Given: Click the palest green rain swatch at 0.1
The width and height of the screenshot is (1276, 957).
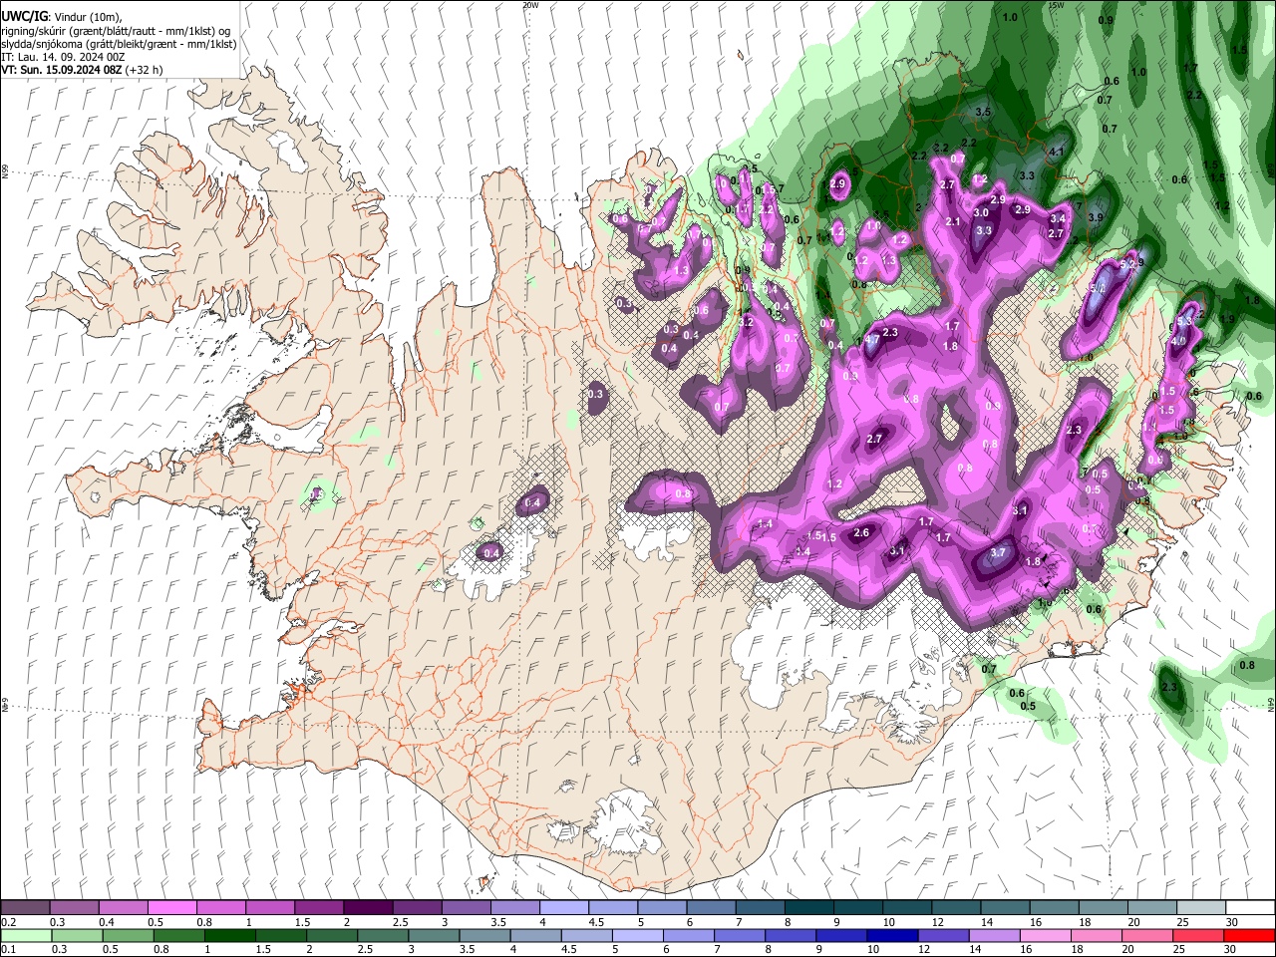Looking at the screenshot, I should 25,935.
